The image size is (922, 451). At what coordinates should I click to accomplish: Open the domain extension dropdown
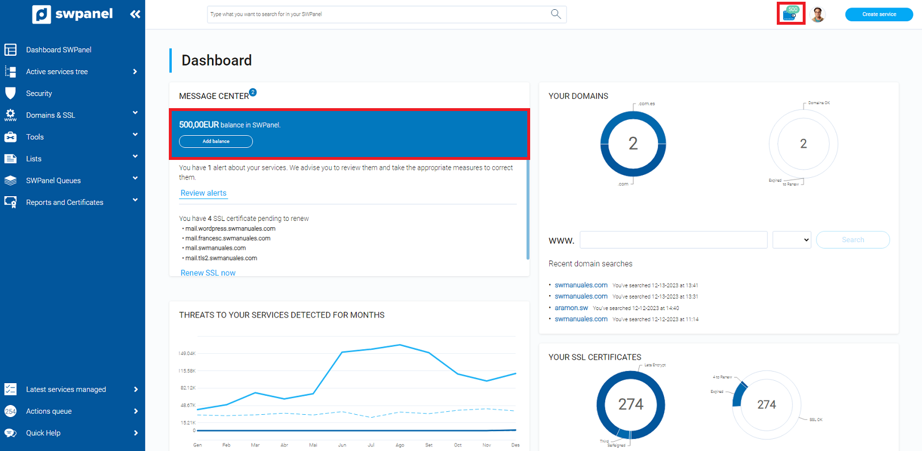792,240
